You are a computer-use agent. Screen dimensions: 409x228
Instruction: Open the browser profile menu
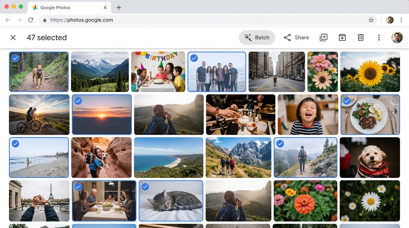click(x=390, y=20)
